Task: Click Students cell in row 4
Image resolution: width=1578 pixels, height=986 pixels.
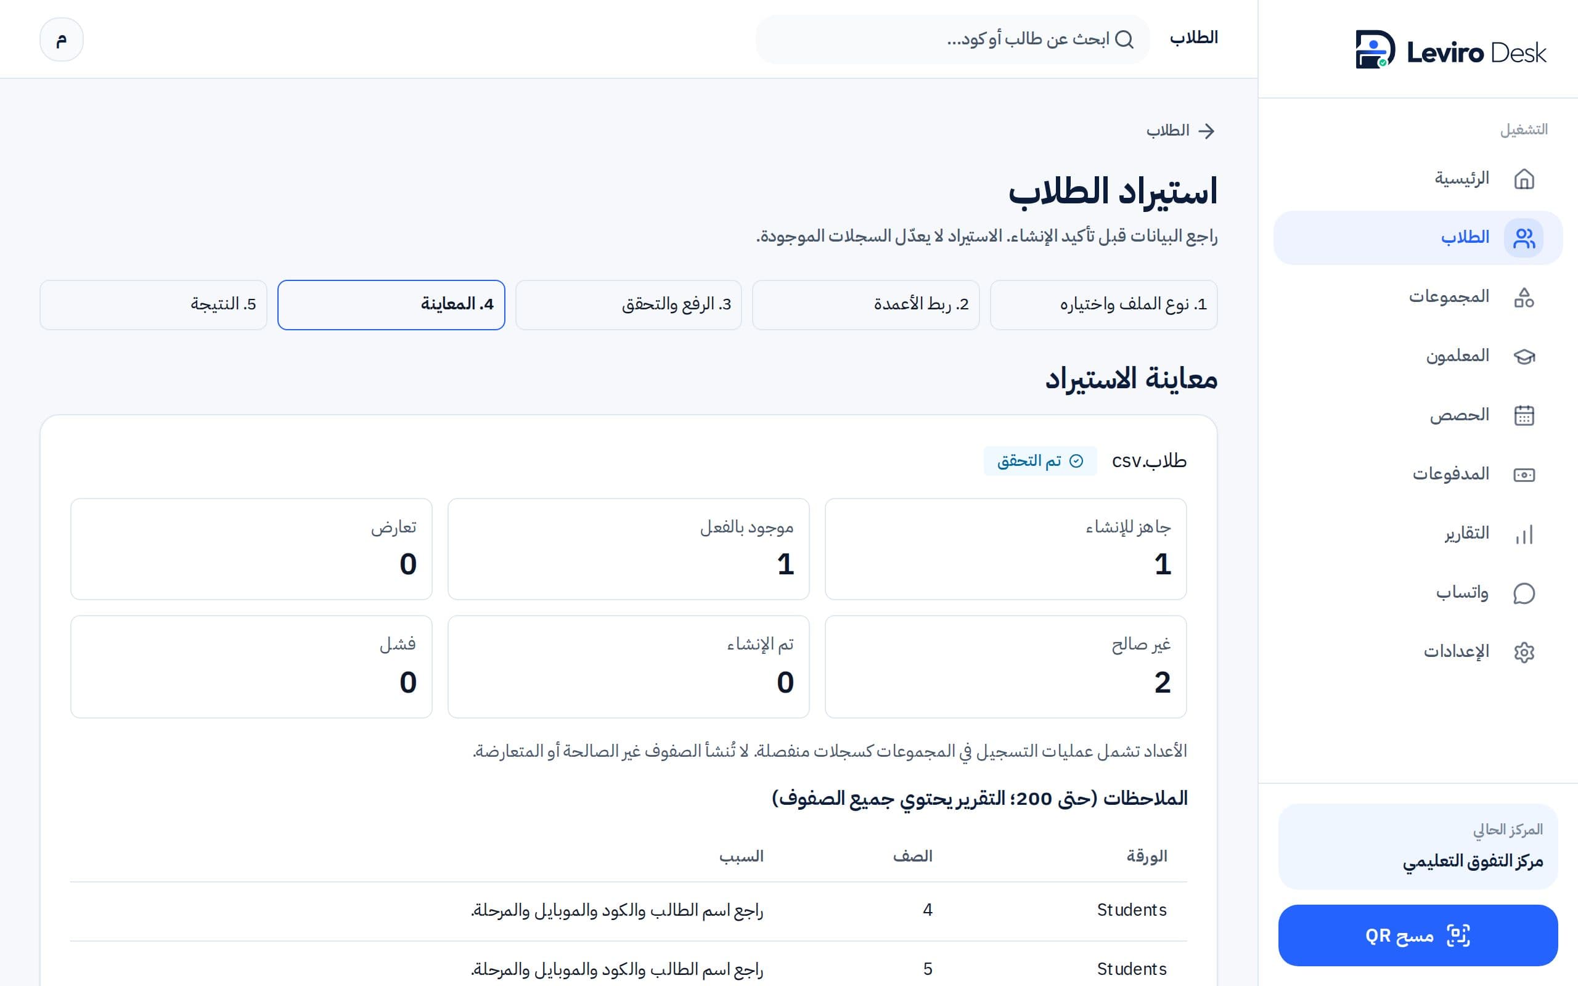Action: (1132, 910)
